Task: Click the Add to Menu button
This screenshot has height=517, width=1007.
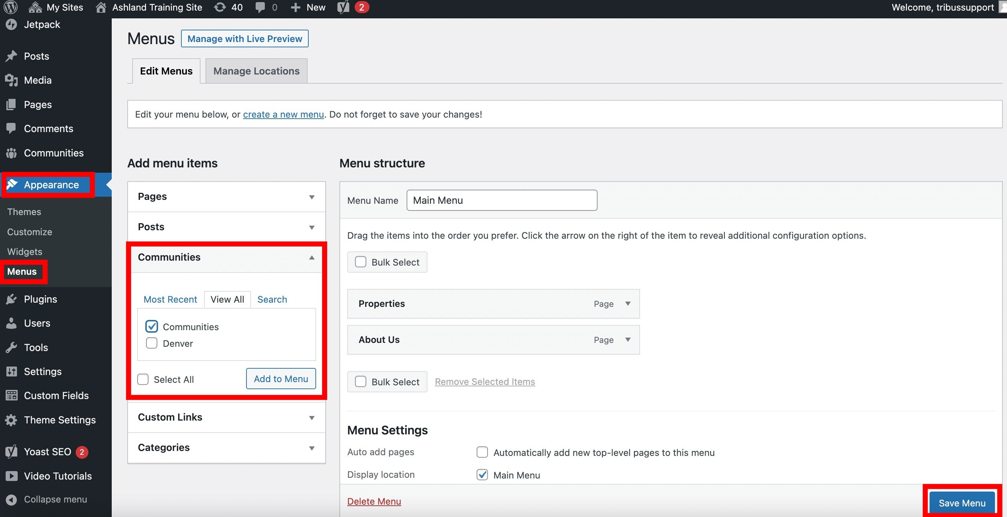Action: [x=281, y=378]
